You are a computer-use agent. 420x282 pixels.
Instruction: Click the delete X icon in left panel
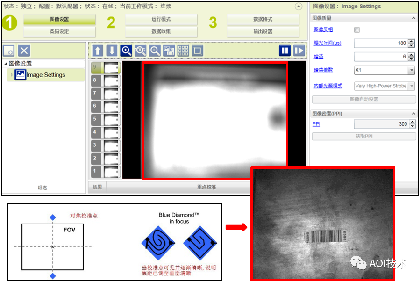24,51
